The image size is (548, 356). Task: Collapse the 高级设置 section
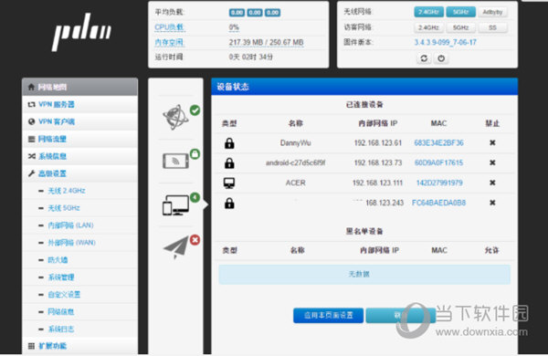click(x=80, y=173)
